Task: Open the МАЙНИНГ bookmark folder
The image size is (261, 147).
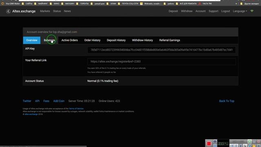Action: click(41, 4)
